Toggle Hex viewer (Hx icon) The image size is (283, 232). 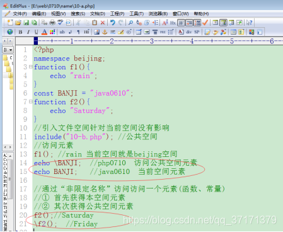pyautogui.click(x=173, y=23)
